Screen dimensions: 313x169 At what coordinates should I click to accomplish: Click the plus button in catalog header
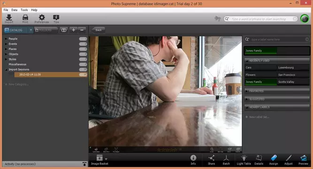[74, 30]
